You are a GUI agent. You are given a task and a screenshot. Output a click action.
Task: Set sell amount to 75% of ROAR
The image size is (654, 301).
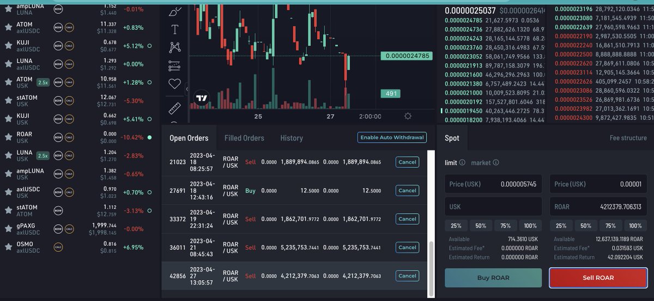[610, 226]
